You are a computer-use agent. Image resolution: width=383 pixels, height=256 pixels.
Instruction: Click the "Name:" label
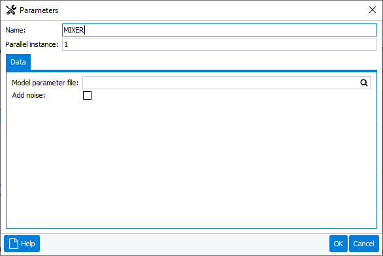pyautogui.click(x=16, y=30)
